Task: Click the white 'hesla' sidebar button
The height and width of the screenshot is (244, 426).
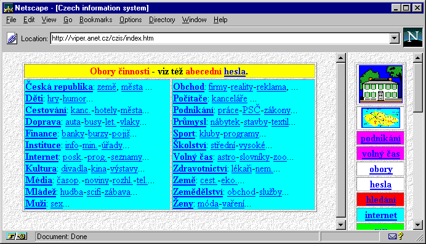Action: (380, 184)
